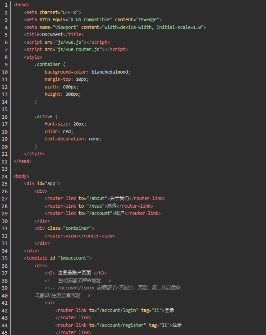The image size is (266, 335).
Task: Click the meta charset="UTF-8" line
Action: pos(52,12)
